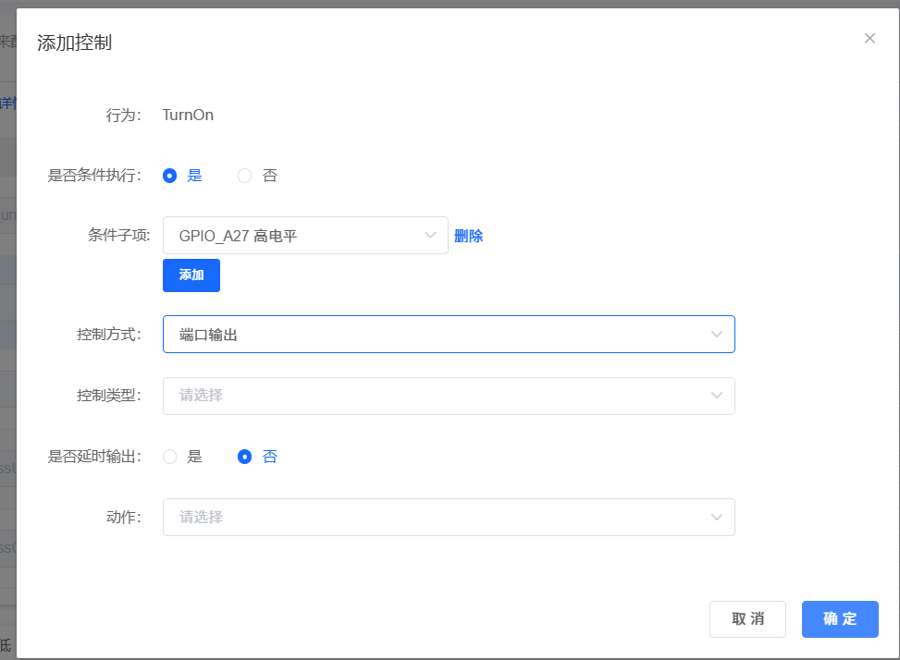
Task: Click the 确定 button to confirm
Action: pos(839,618)
